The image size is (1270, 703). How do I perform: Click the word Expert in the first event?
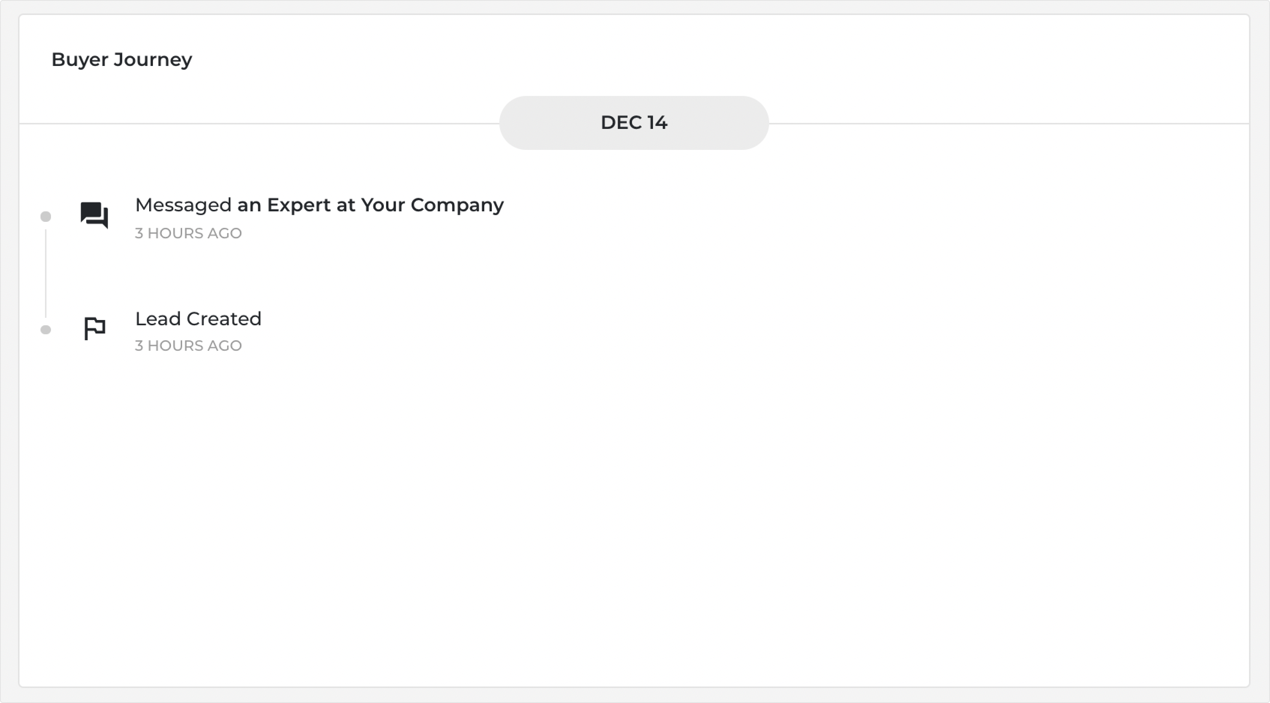(299, 205)
